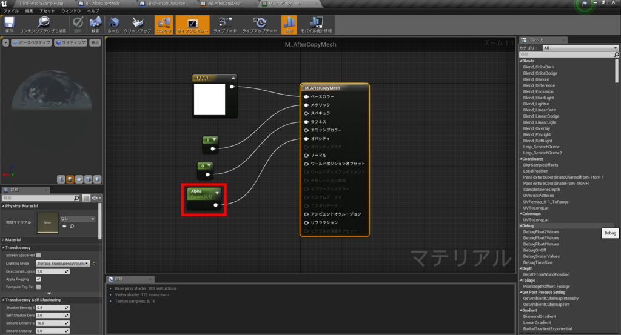Open ファイル menu
This screenshot has height=335, width=621.
point(11,11)
